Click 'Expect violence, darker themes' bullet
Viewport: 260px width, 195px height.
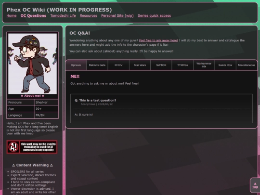tap(33, 177)
